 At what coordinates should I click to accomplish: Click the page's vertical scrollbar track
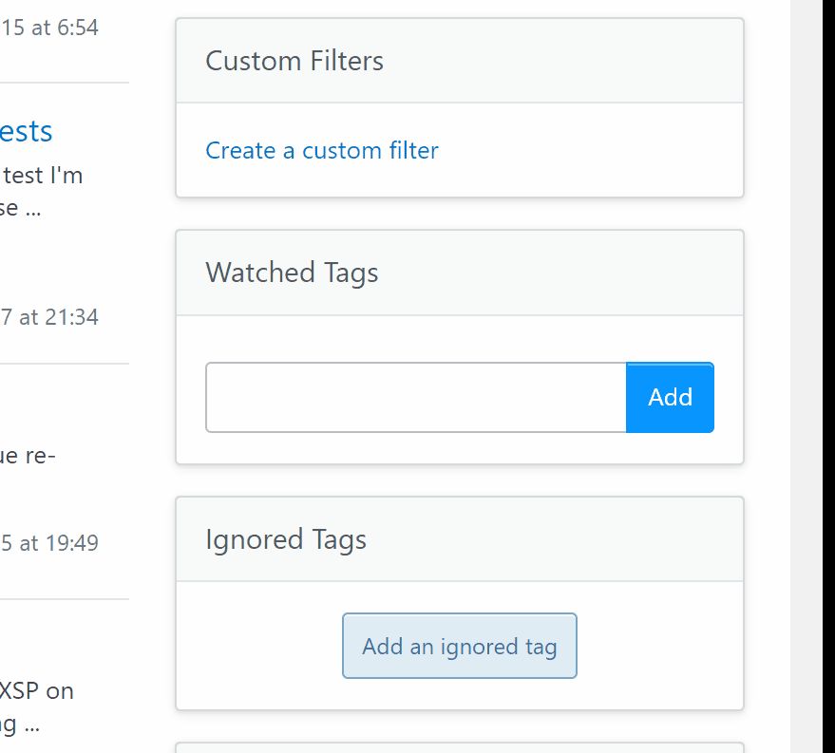812,380
